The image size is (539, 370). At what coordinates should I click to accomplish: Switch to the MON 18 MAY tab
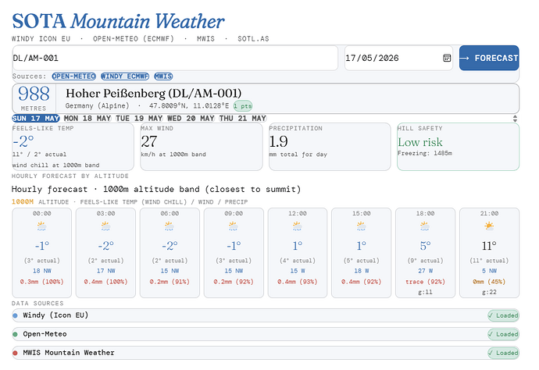[x=87, y=119]
